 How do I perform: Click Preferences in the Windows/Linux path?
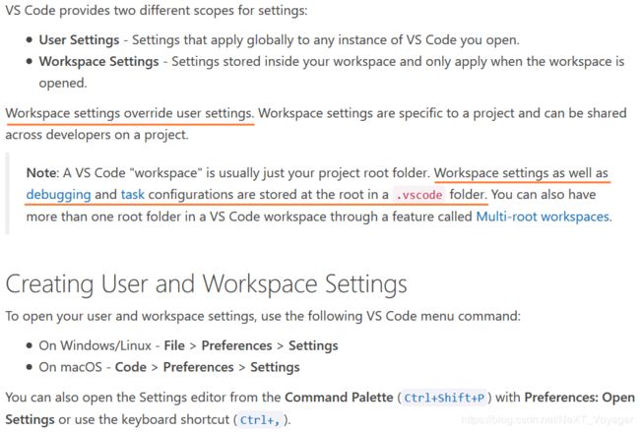pyautogui.click(x=236, y=345)
